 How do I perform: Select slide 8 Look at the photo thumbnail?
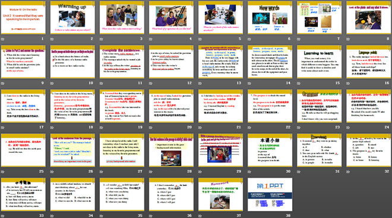coord(369,17)
